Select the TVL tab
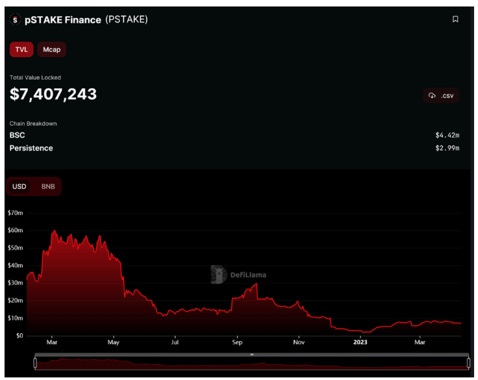 pyautogui.click(x=21, y=49)
